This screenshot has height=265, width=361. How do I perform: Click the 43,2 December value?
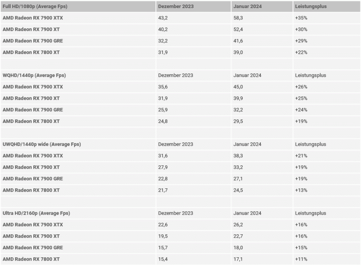[162, 18]
